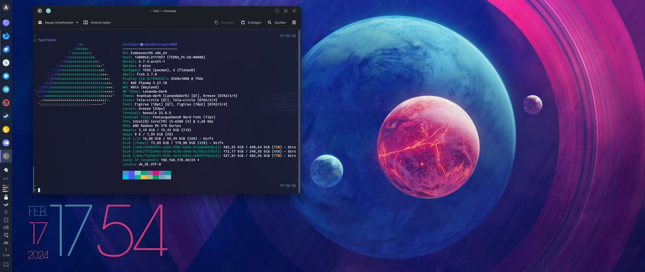Click the timestamp 17:52:55 in terminal
Viewport: 645px width, 272px height.
[x=288, y=36]
